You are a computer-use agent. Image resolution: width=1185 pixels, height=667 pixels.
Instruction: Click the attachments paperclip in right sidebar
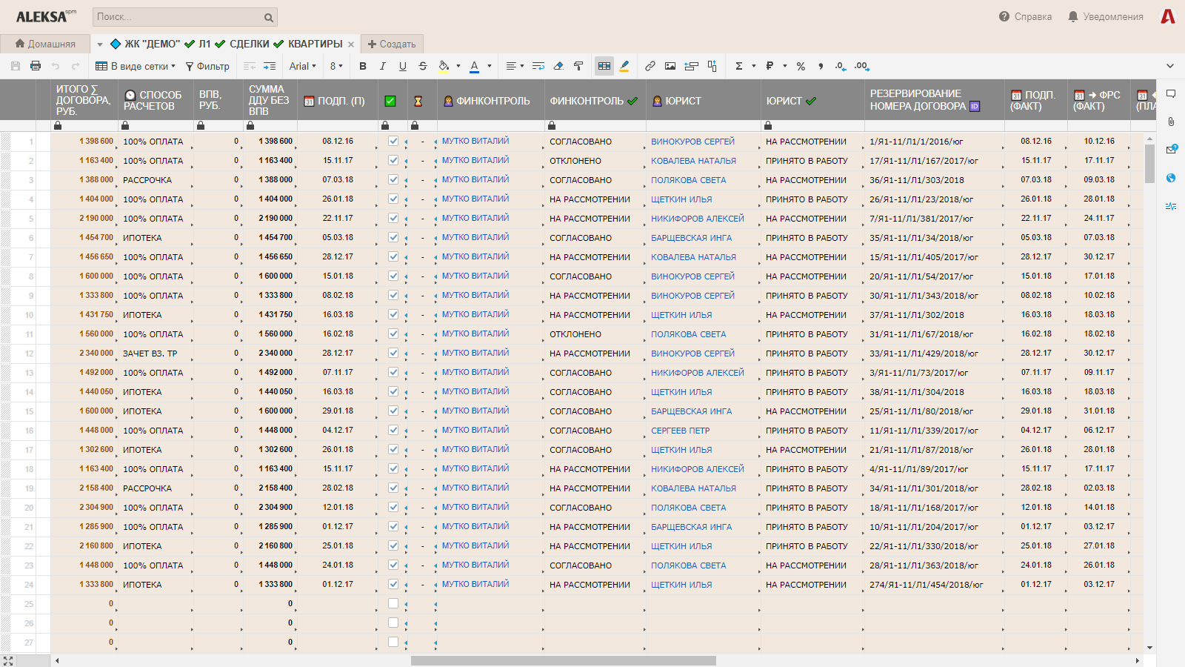(x=1171, y=122)
